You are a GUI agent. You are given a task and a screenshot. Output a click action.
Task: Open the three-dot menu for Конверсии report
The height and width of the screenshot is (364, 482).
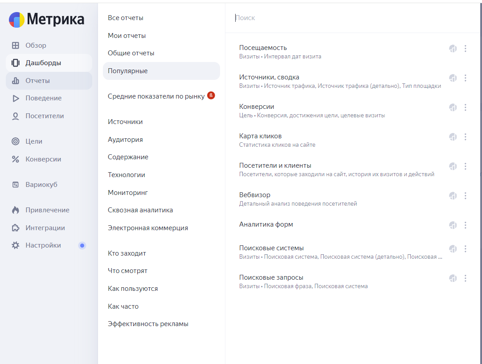465,108
